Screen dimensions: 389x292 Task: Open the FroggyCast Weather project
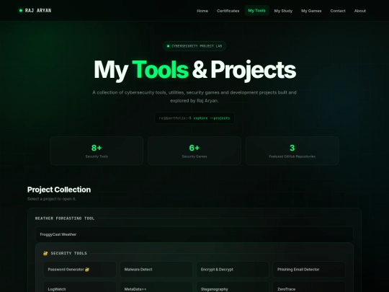(x=194, y=234)
